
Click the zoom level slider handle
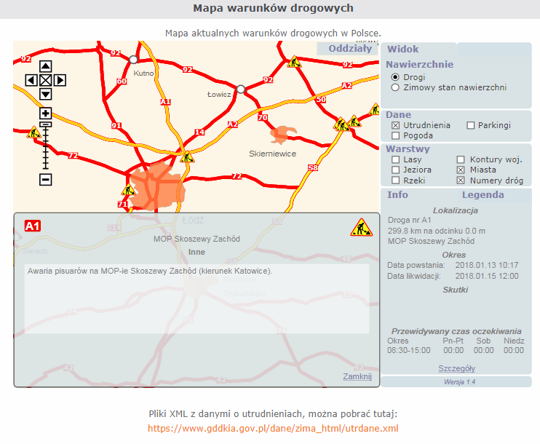point(45,124)
